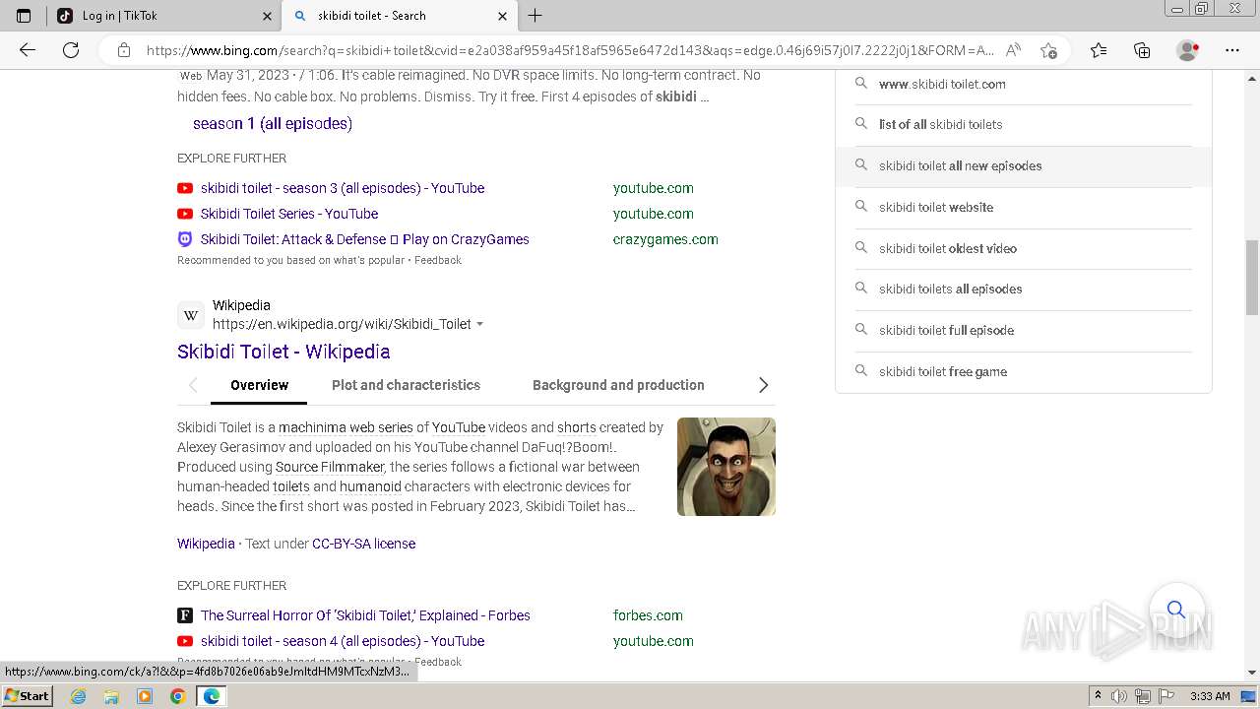
Task: Follow the machinima link in snippet
Action: [x=312, y=427]
